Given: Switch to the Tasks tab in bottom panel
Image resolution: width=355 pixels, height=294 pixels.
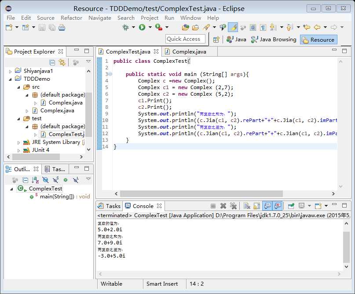Looking at the screenshot, I should coord(110,206).
